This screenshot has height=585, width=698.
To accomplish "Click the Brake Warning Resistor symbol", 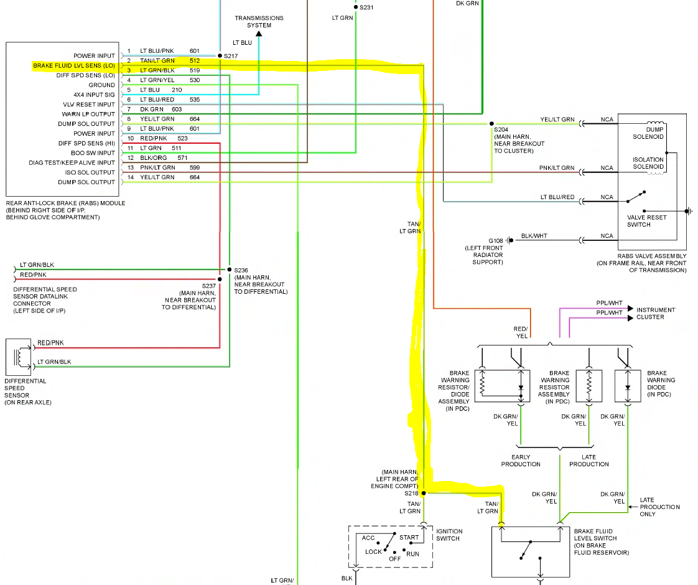I will click(x=589, y=385).
